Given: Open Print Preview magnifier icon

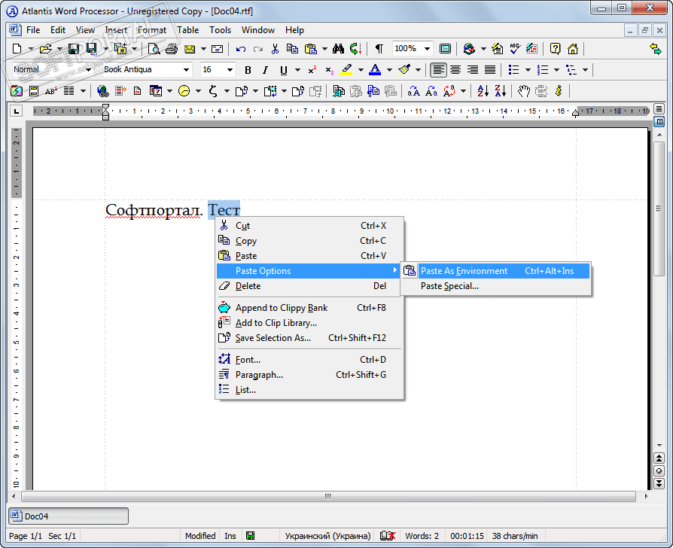Looking at the screenshot, I should pos(154,49).
